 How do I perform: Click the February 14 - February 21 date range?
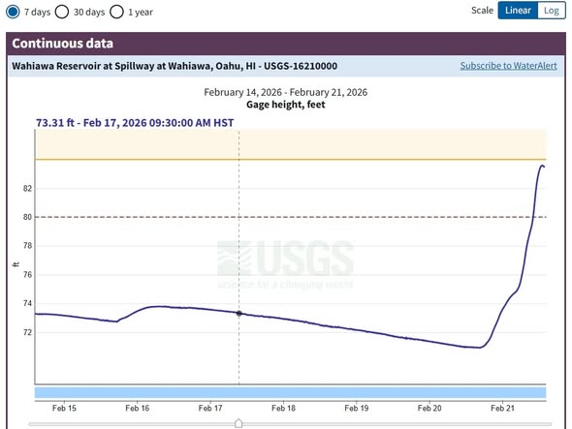tap(286, 92)
